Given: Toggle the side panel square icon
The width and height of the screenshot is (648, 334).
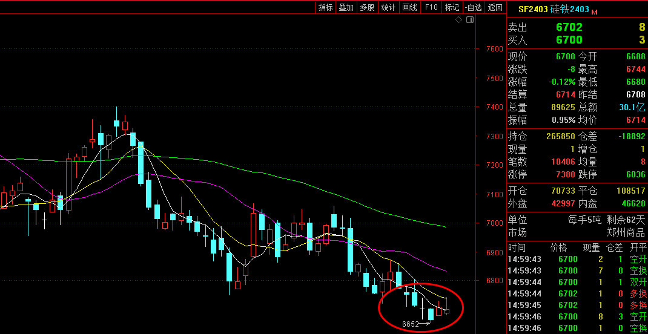Looking at the screenshot, I should (469, 20).
